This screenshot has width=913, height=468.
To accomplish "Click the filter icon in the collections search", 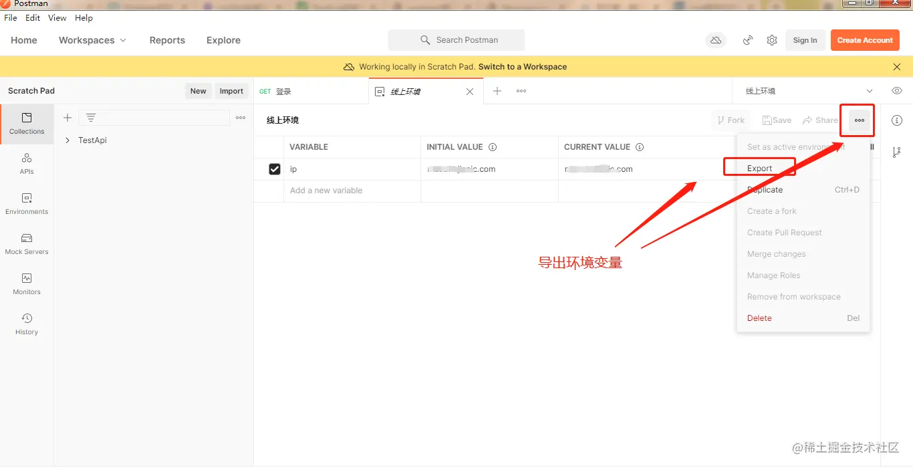I will tap(91, 118).
